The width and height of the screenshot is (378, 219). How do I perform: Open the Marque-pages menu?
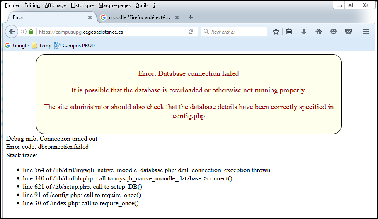114,5
